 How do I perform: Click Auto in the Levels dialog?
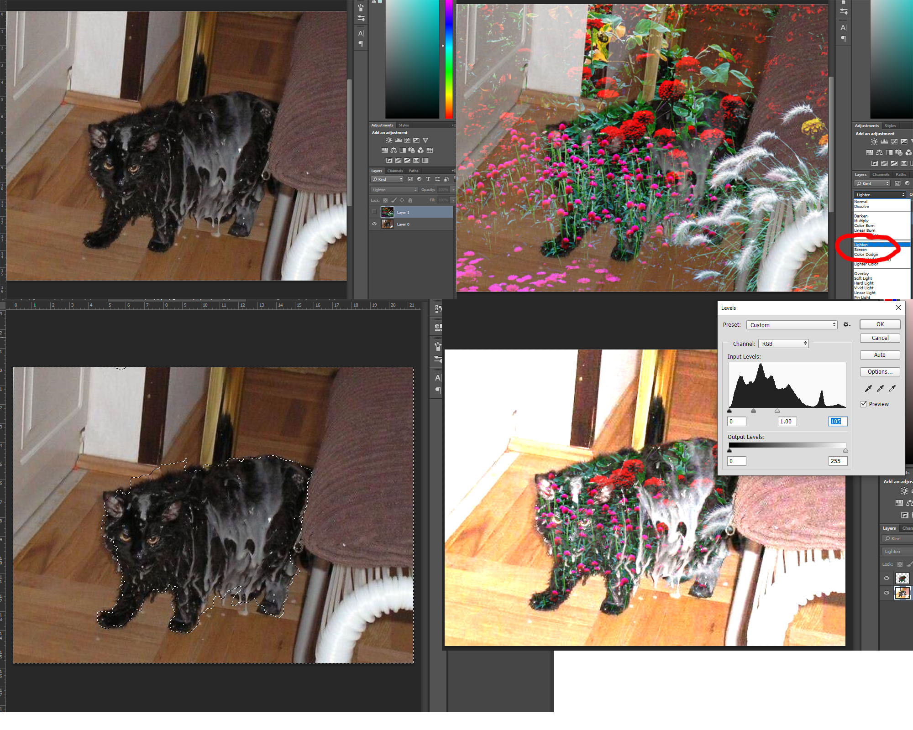pyautogui.click(x=880, y=355)
